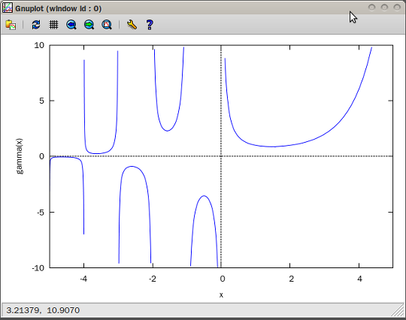Click the autoscale plot icon
The height and width of the screenshot is (320, 406).
[107, 25]
